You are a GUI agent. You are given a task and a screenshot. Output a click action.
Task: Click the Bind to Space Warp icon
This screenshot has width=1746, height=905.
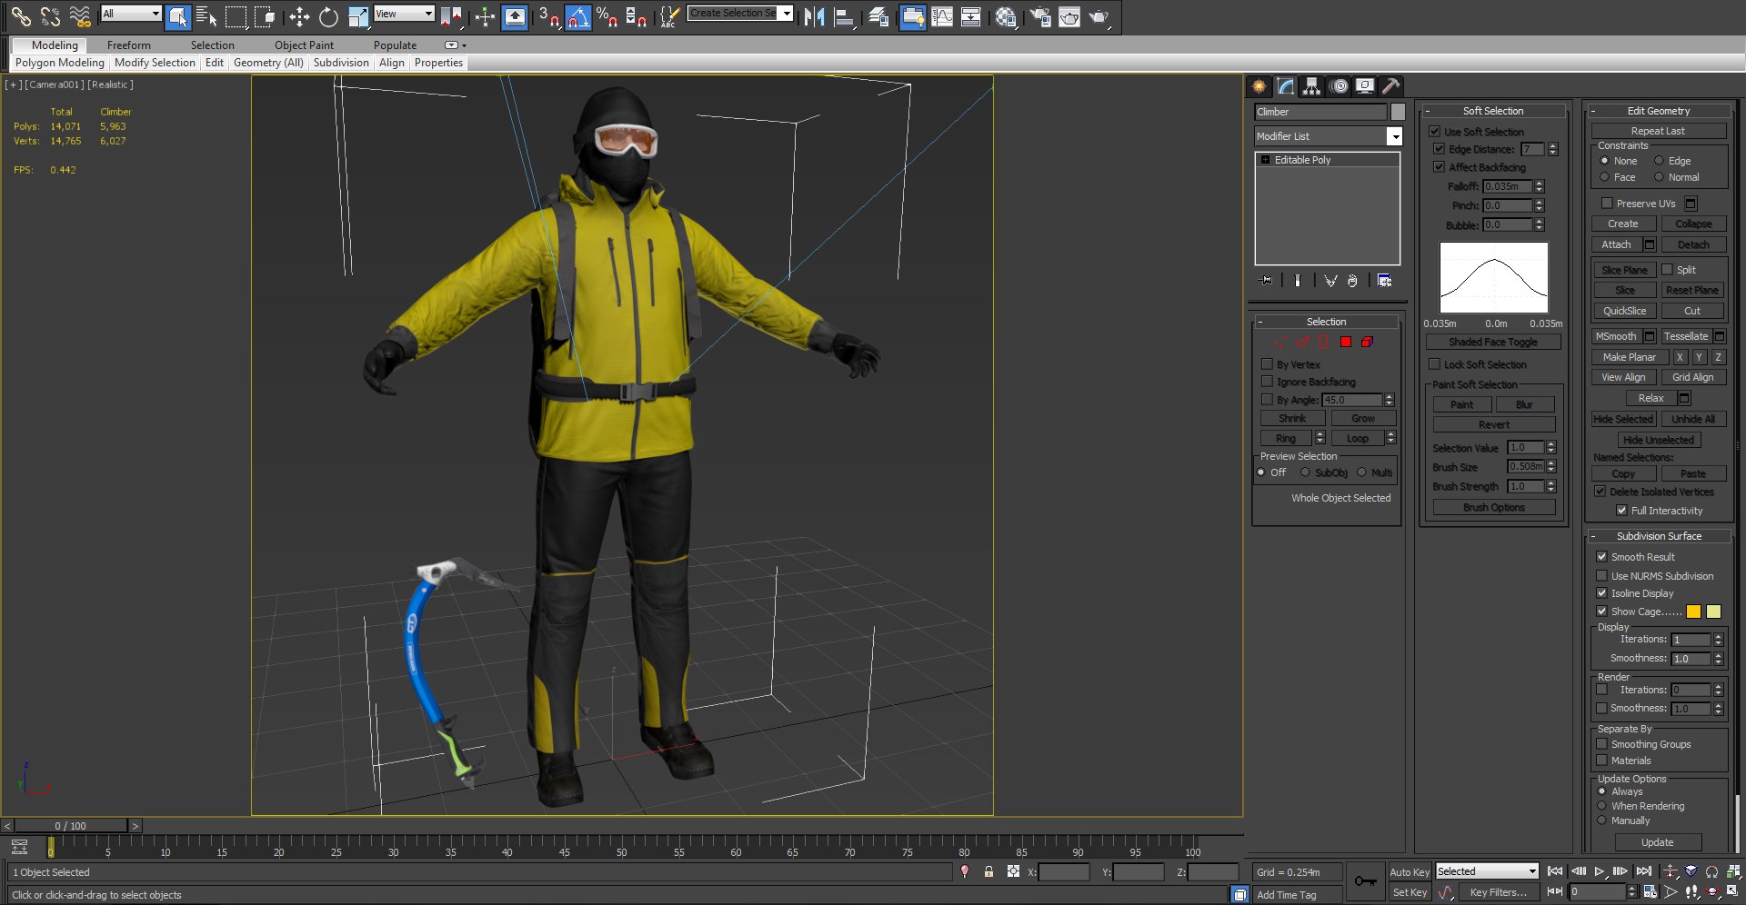pos(80,15)
